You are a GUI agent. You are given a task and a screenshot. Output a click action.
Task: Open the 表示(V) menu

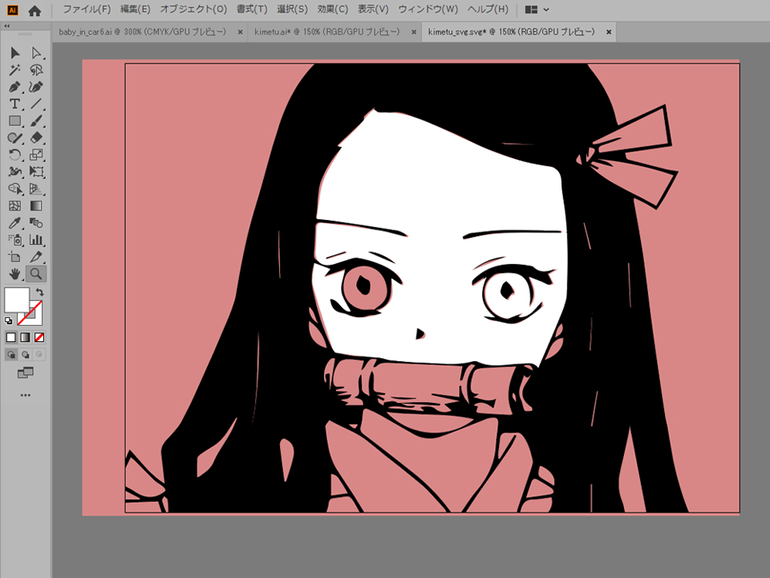coord(373,10)
